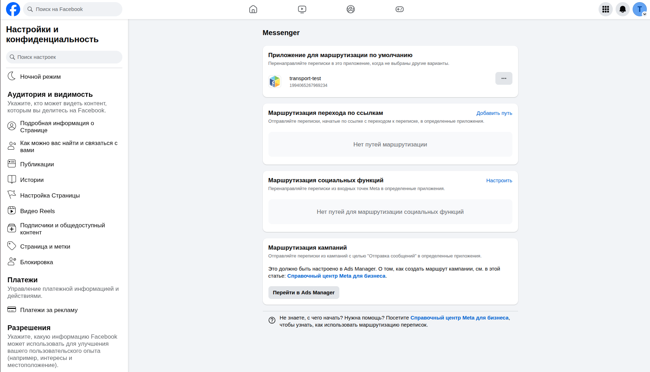
Task: Open Подписчики и общедоступный контент
Action: pos(64,229)
